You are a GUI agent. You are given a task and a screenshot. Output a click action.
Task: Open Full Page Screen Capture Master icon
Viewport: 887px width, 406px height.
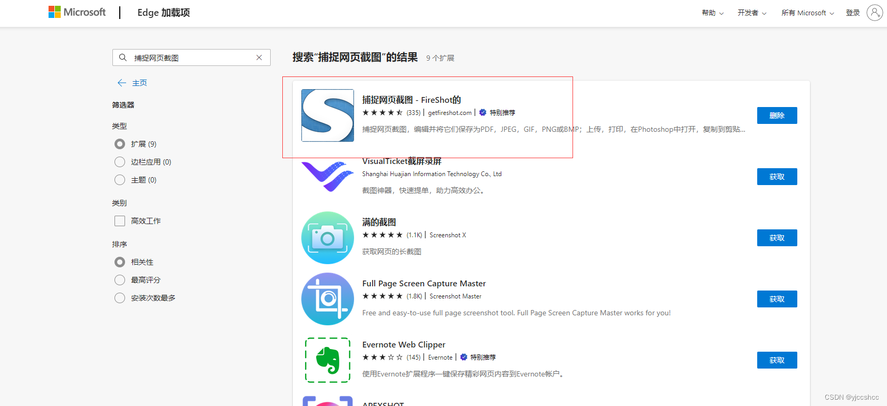tap(328, 299)
